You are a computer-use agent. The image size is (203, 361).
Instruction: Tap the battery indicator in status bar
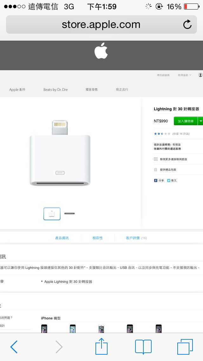coord(191,6)
